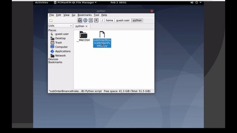Open the Tool menu

96,15
